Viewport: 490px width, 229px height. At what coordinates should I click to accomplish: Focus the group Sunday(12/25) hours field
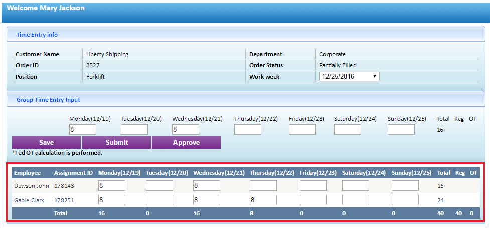(401, 130)
